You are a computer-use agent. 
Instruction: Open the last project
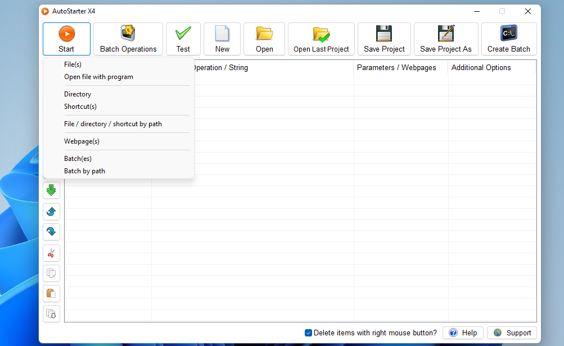pyautogui.click(x=321, y=39)
